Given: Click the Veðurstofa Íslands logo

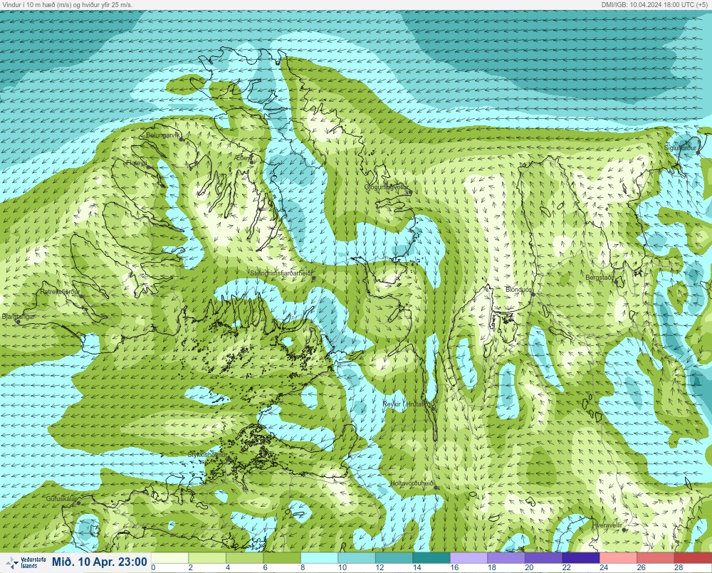Looking at the screenshot, I should click(x=26, y=562).
